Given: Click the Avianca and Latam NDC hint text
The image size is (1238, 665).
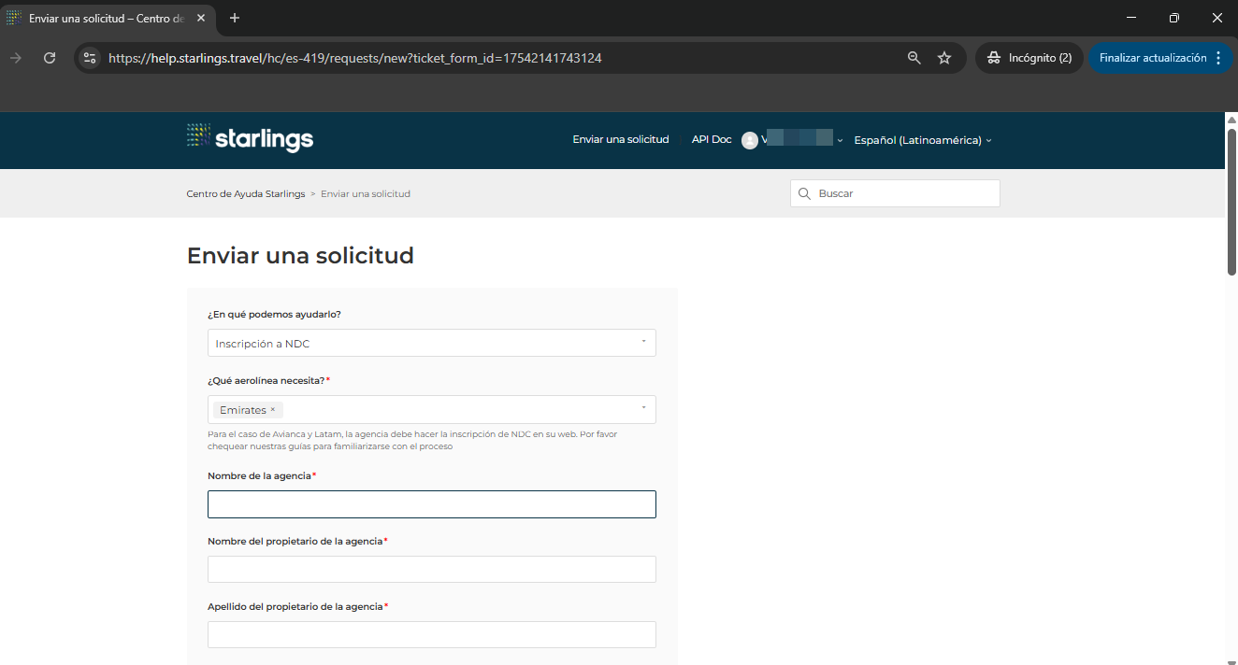Looking at the screenshot, I should tap(412, 440).
